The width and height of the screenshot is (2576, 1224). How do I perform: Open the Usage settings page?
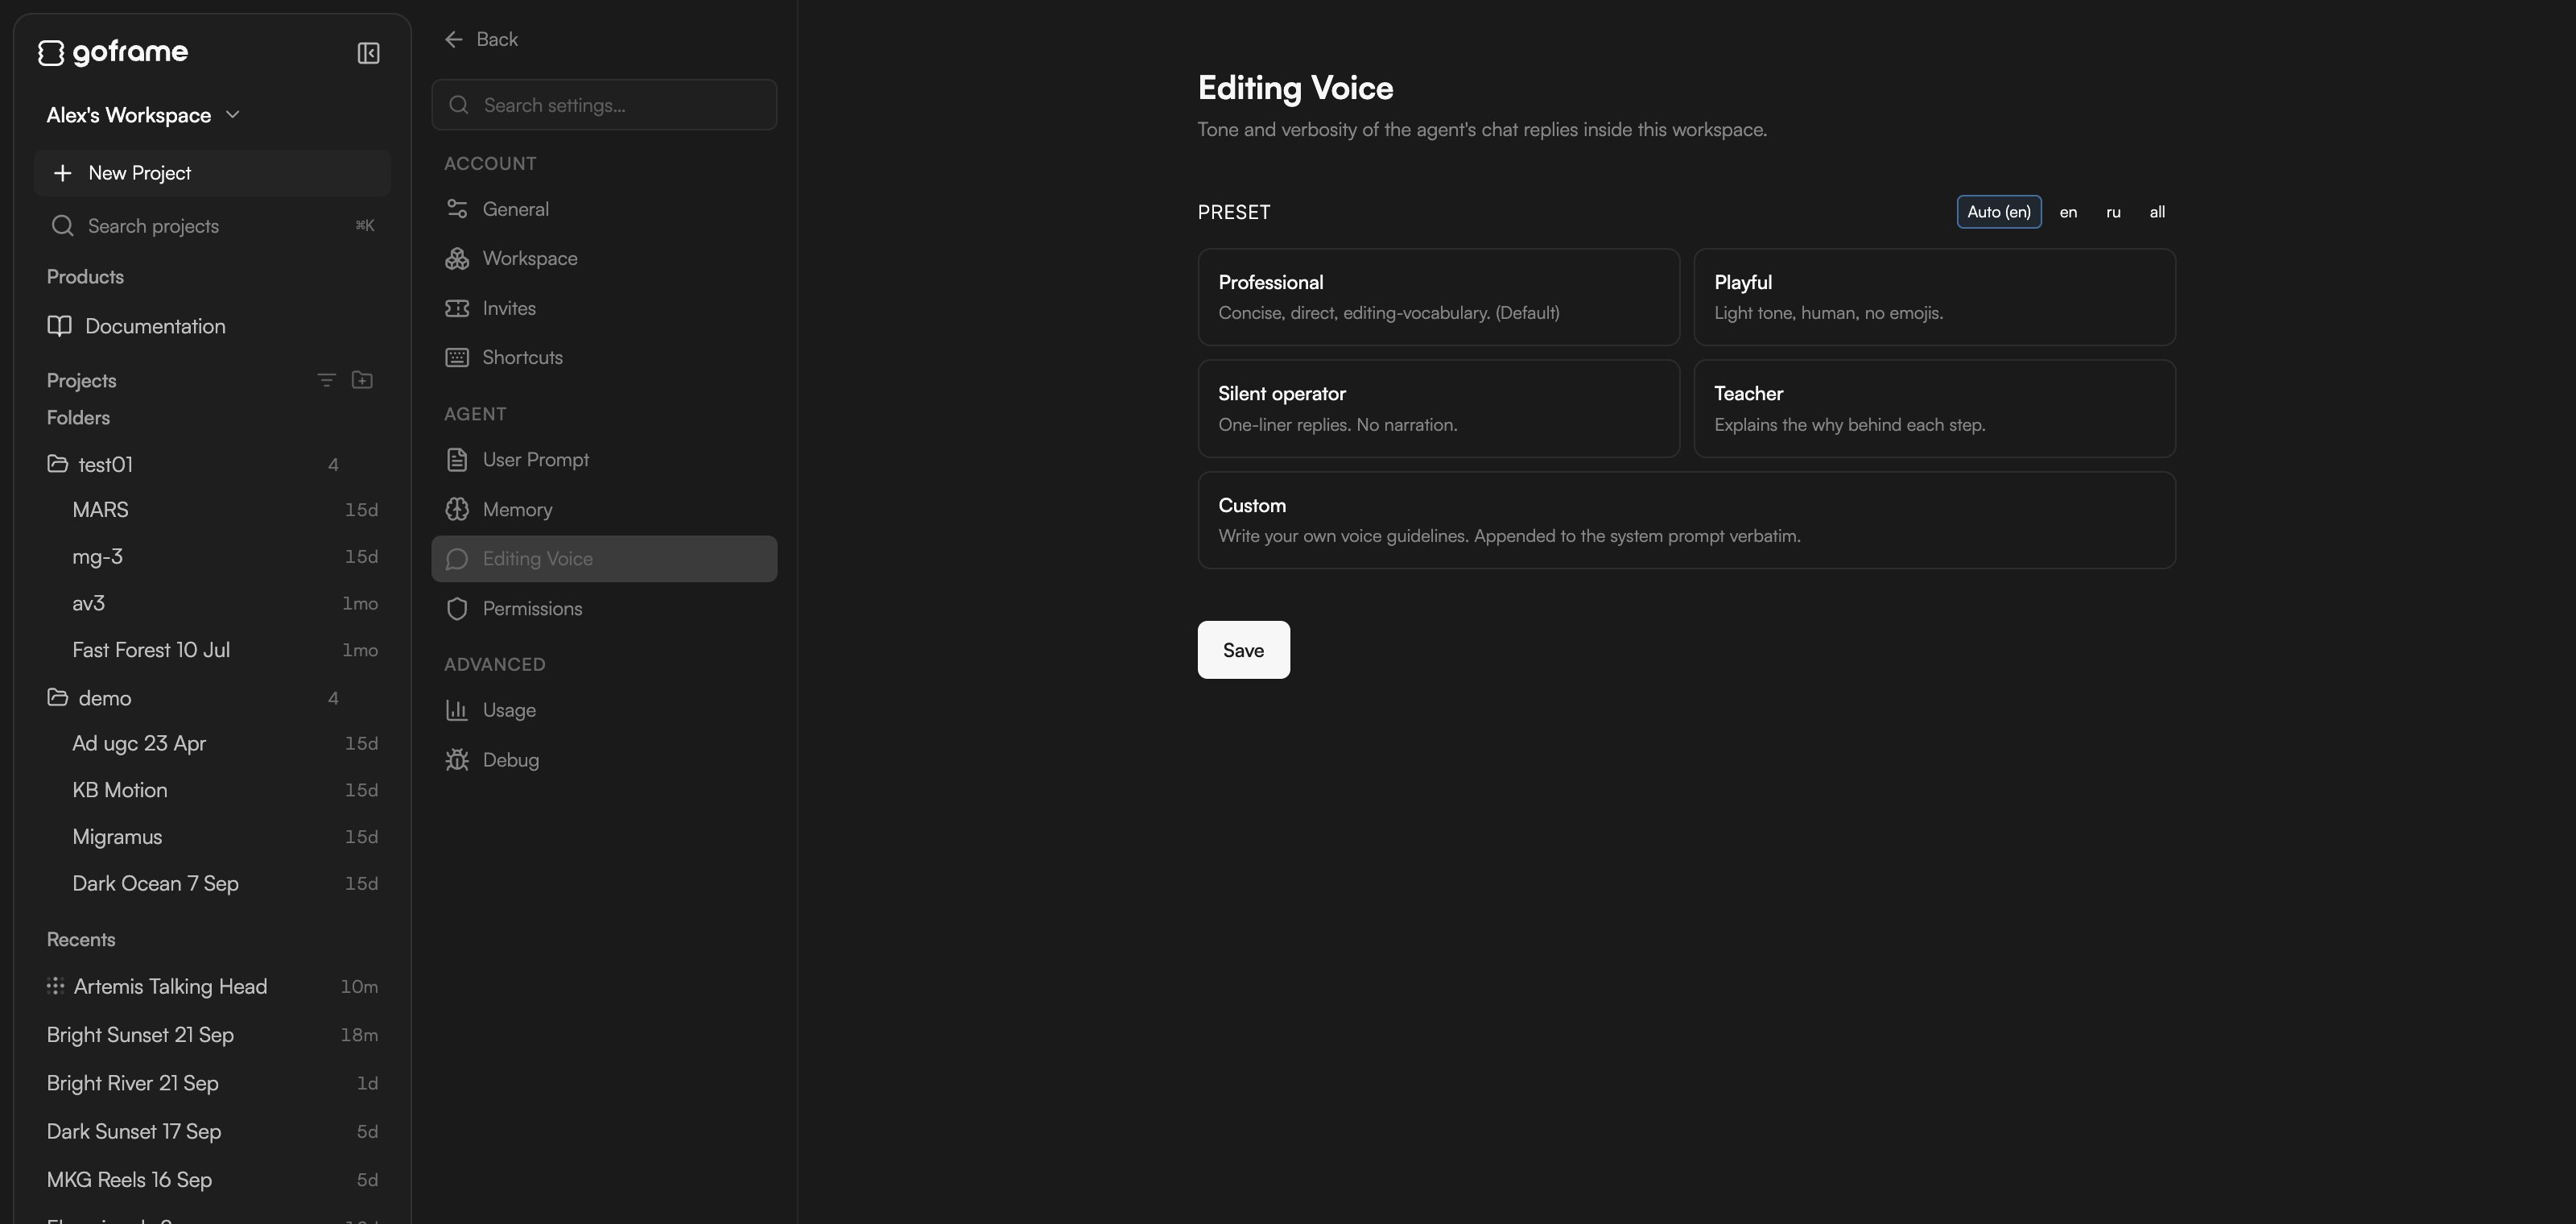click(604, 710)
